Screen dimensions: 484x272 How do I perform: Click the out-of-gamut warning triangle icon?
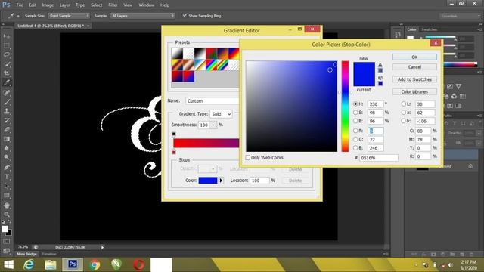(x=380, y=65)
